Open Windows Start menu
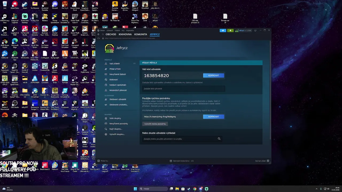Screen dimensions: 342x192 click(x=135, y=189)
